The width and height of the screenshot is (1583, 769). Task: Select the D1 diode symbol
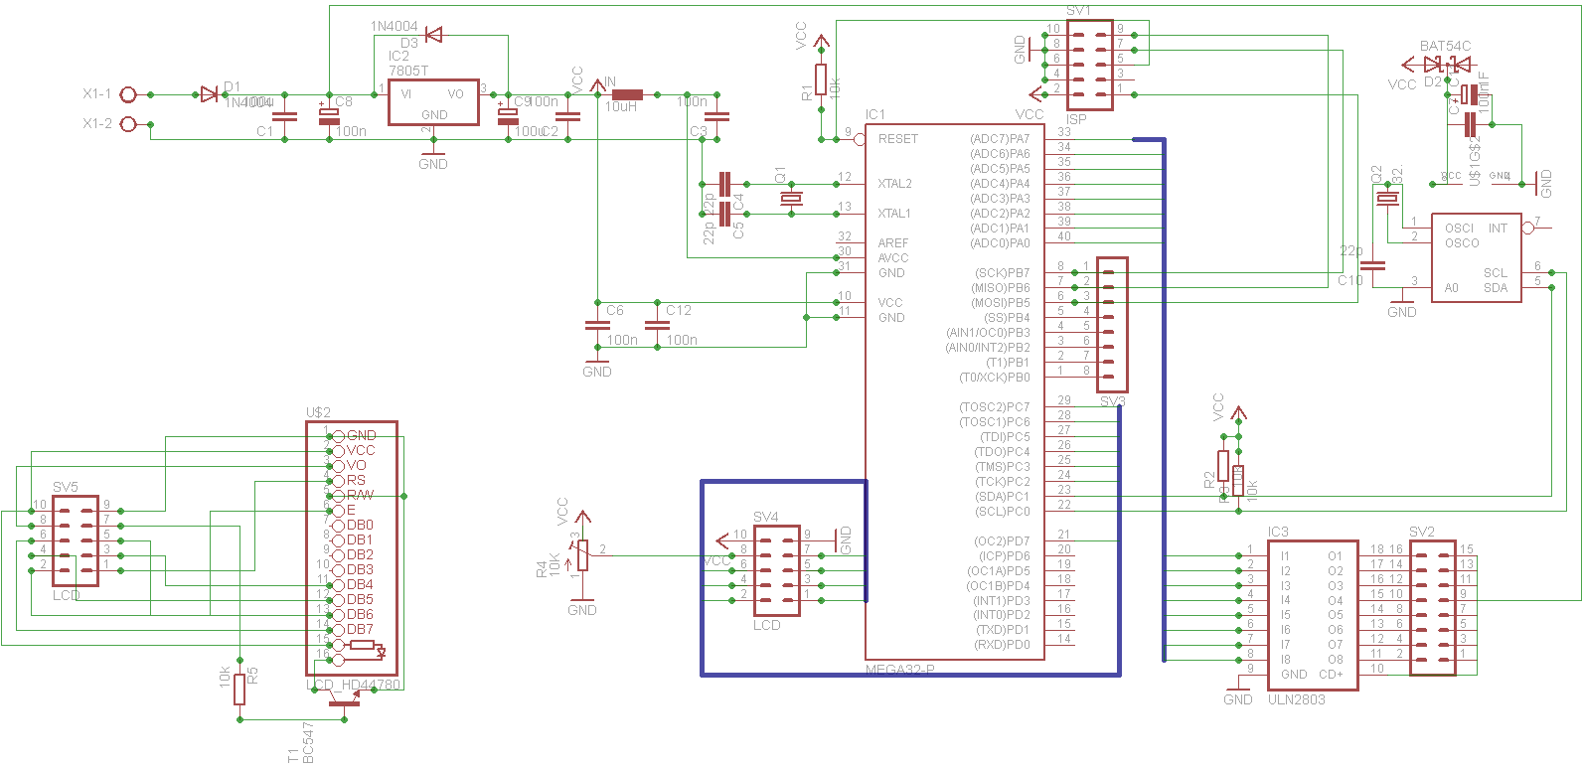(x=209, y=94)
